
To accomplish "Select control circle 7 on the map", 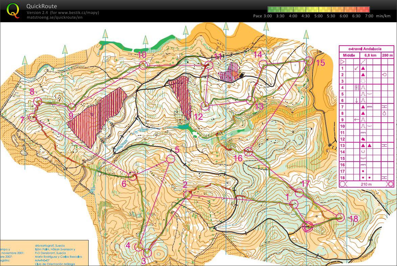I will point(33,117).
